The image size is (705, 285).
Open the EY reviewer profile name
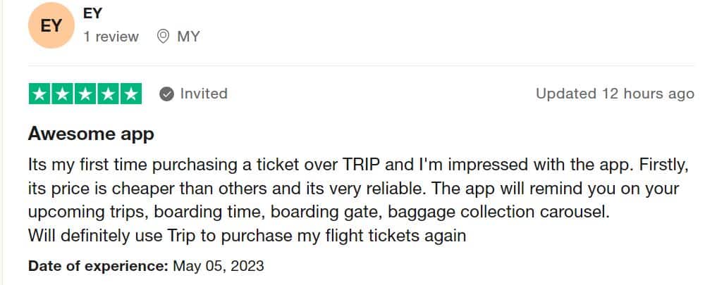[x=93, y=13]
